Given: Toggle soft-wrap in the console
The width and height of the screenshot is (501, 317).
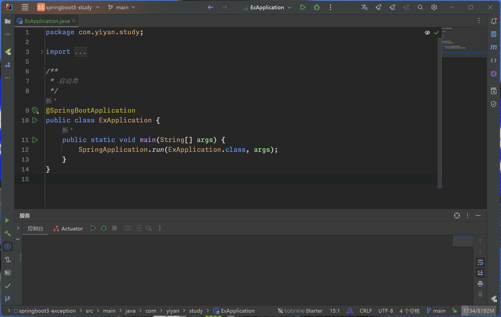Looking at the screenshot, I should click(480, 263).
